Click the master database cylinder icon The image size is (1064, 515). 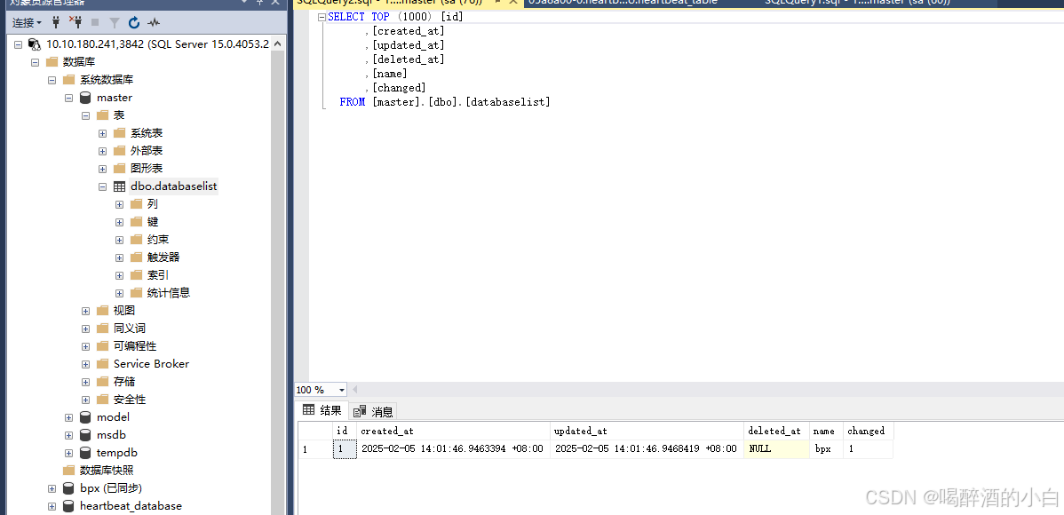point(85,98)
